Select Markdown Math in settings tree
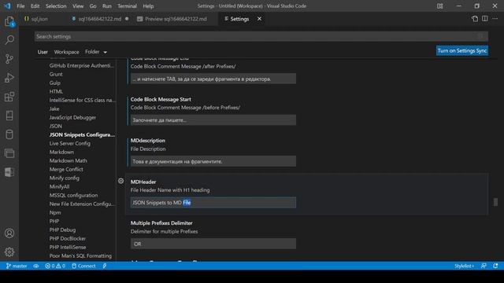The height and width of the screenshot is (283, 504). click(x=69, y=160)
